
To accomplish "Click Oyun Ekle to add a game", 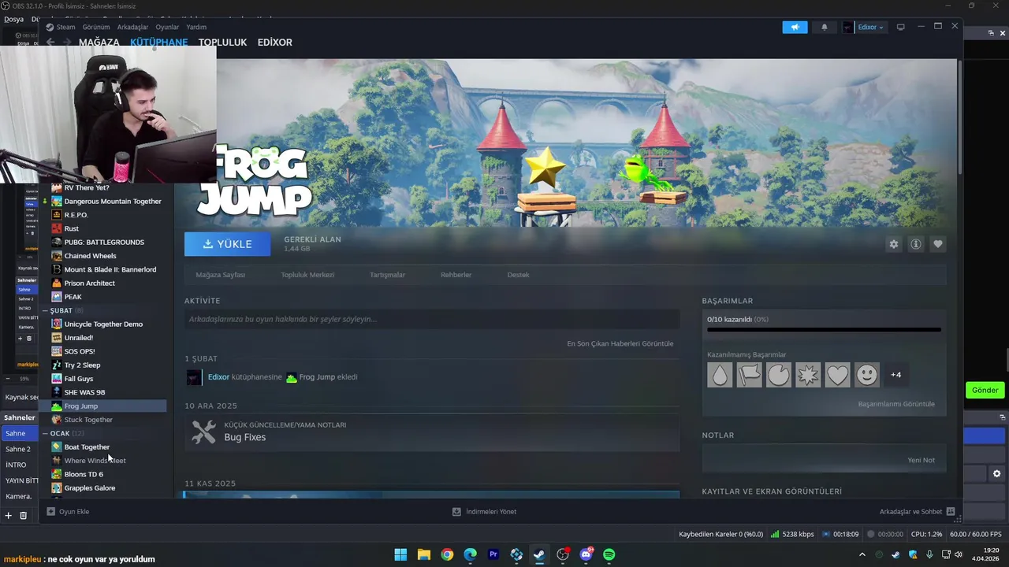I will point(68,511).
